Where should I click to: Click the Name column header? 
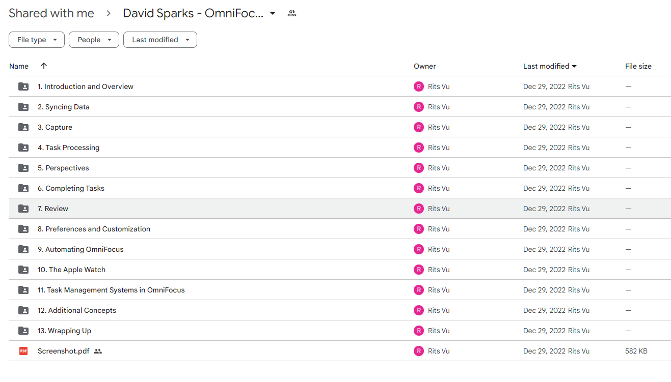coord(19,66)
